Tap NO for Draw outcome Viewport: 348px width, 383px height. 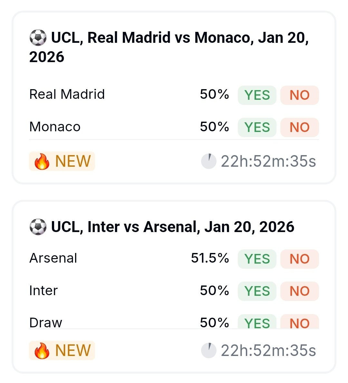[299, 322]
